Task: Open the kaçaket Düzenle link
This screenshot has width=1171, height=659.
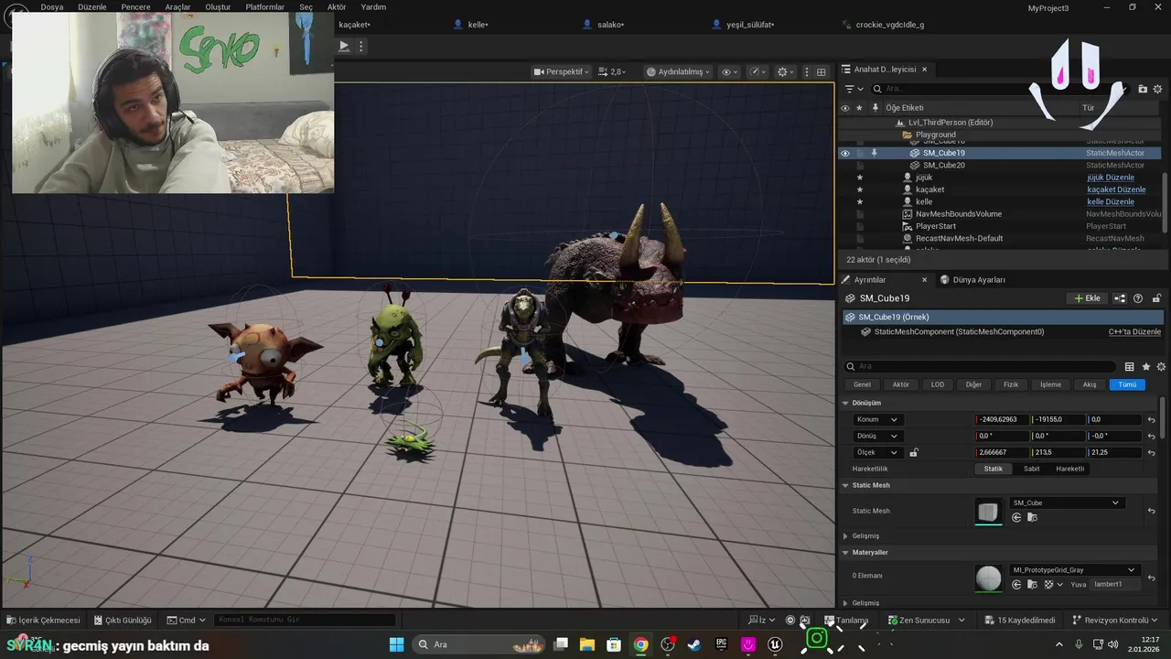Action: [x=1116, y=189]
